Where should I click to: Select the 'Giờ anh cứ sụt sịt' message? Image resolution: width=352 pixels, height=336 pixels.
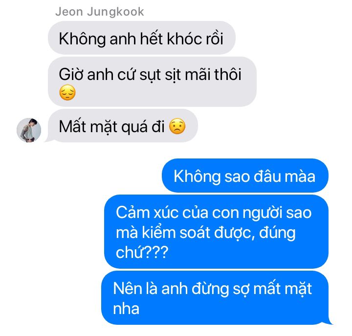(152, 81)
